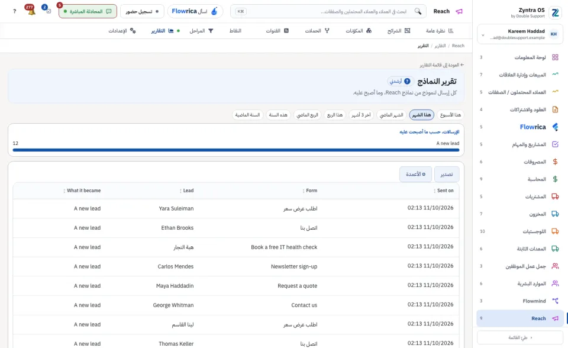Click the Zyntra OS logo icon
Image resolution: width=568 pixels, height=348 pixels.
click(555, 12)
